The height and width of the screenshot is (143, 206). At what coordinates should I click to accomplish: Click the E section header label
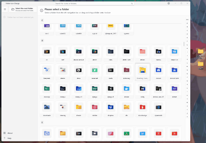(42, 122)
